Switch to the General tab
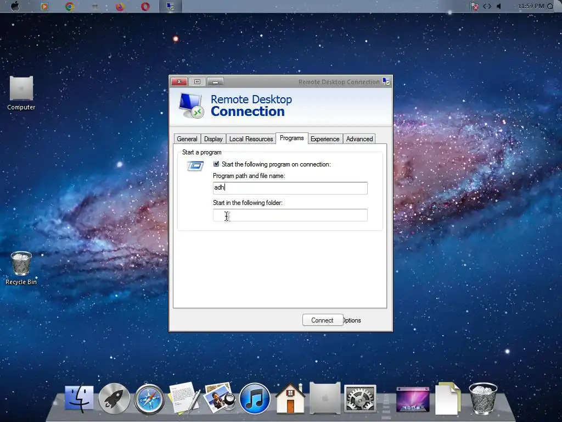 187,139
